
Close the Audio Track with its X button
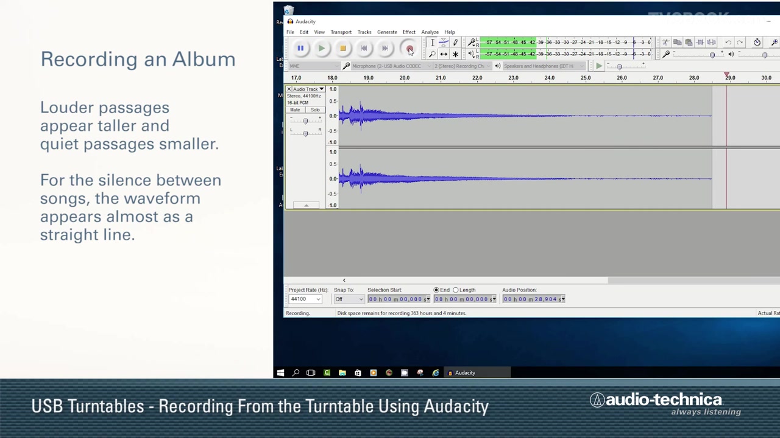[289, 89]
